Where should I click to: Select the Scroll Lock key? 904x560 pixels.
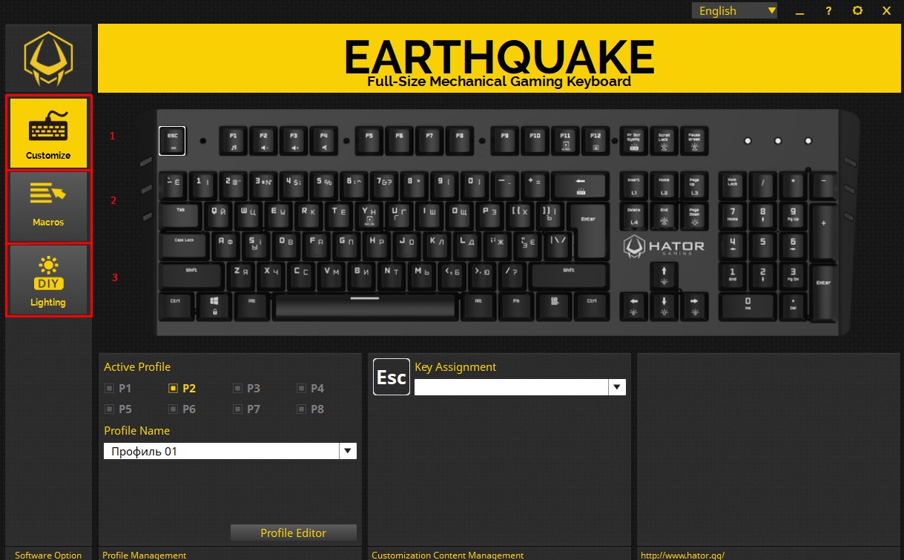point(664,141)
